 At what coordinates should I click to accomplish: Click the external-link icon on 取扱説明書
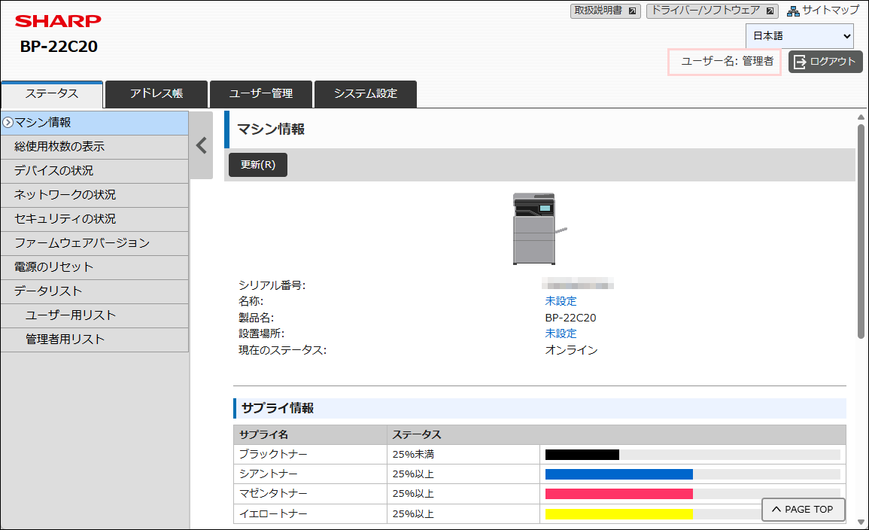[x=632, y=11]
